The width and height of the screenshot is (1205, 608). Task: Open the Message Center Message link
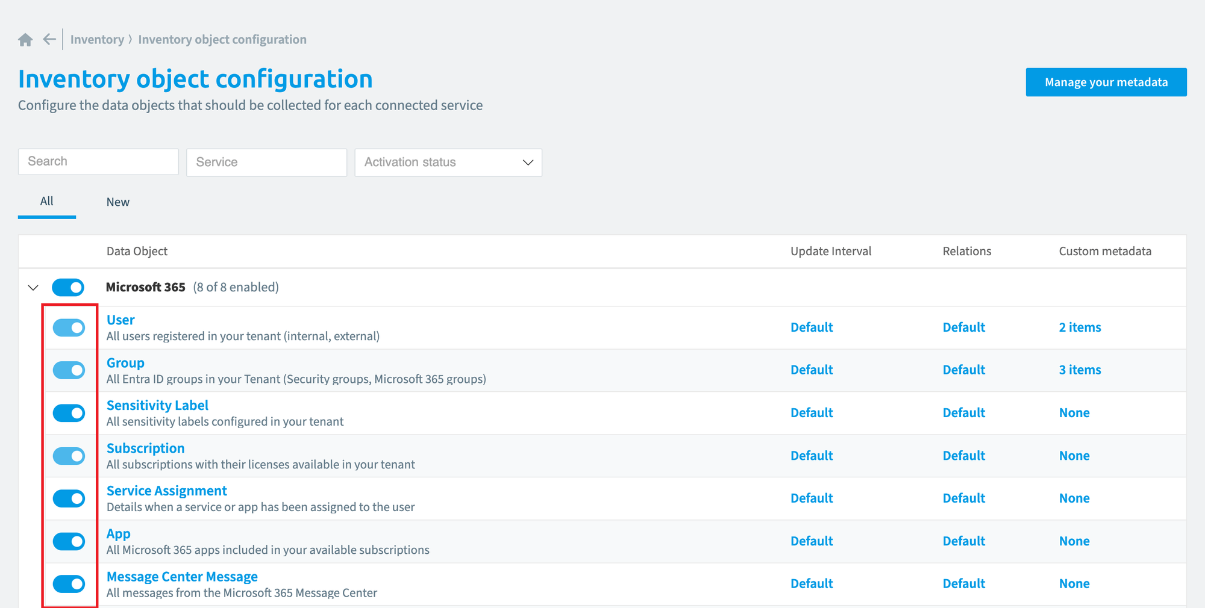click(x=182, y=577)
